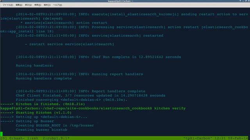The width and height of the screenshot is (250, 140).
Task: Select tmux window 0:bash in status bar
Action: [x=17, y=138]
